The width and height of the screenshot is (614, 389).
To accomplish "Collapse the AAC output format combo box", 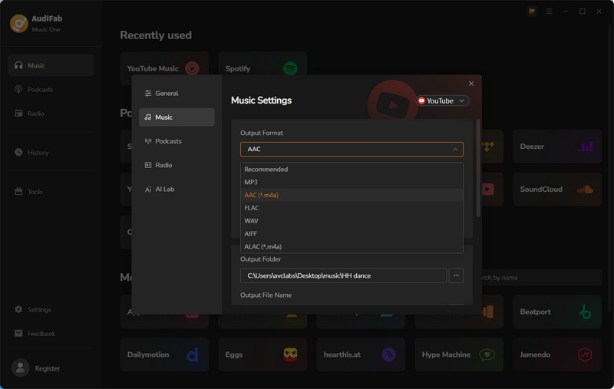I will tap(352, 149).
